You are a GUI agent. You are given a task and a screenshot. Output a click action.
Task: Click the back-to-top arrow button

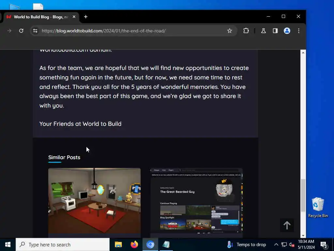(287, 225)
